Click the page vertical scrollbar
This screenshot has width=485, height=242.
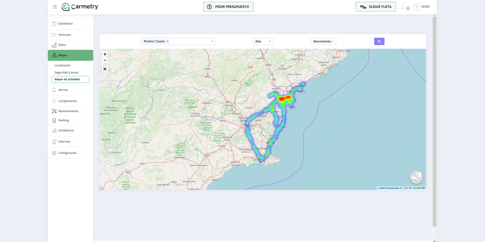tap(434, 122)
